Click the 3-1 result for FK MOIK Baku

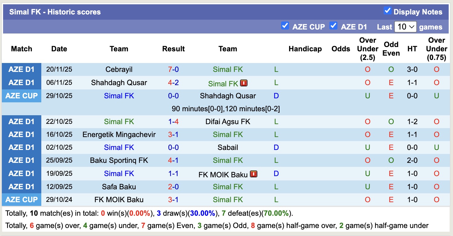click(x=173, y=200)
